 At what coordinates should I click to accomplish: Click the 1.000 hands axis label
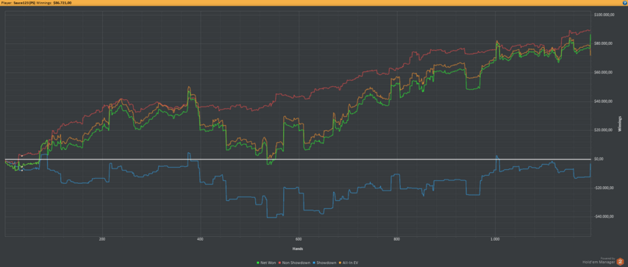[x=495, y=239]
